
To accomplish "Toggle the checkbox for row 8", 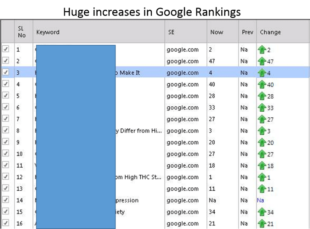I will pyautogui.click(x=5, y=130).
